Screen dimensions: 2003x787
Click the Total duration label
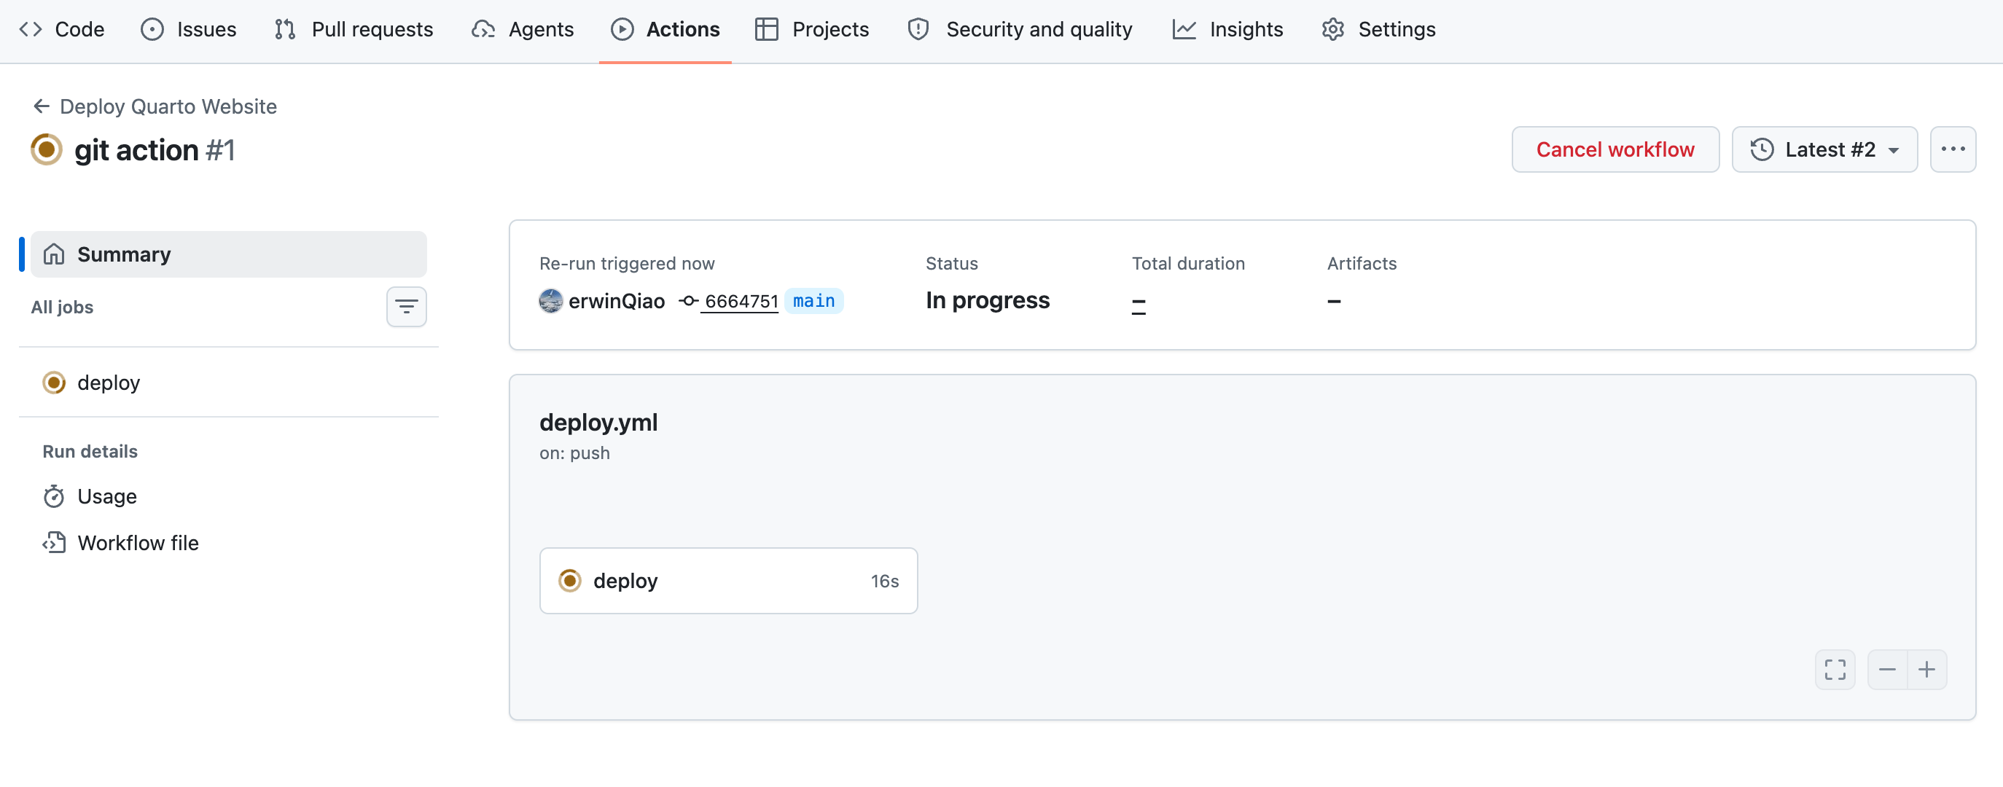pyautogui.click(x=1188, y=264)
